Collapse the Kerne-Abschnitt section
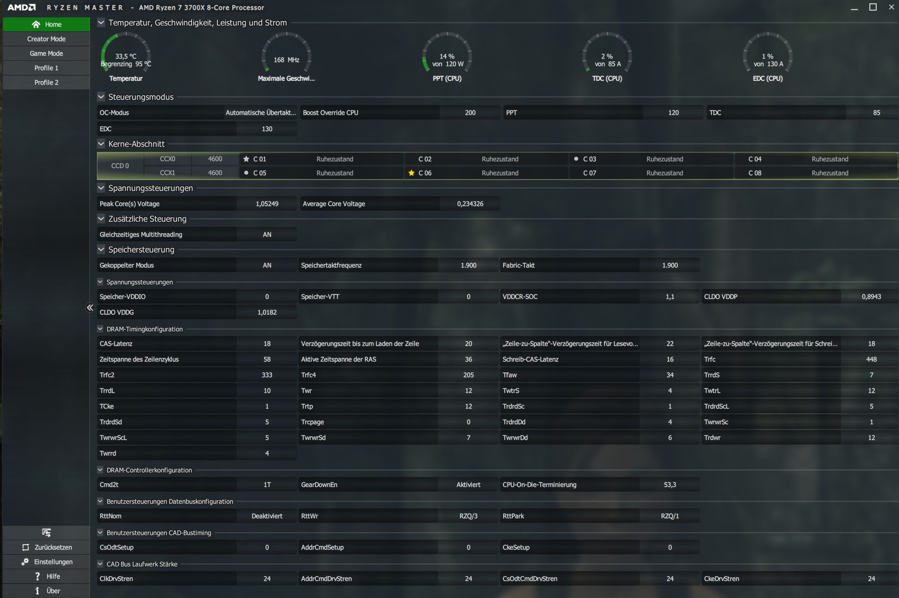Viewport: 899px width, 598px height. 101,144
